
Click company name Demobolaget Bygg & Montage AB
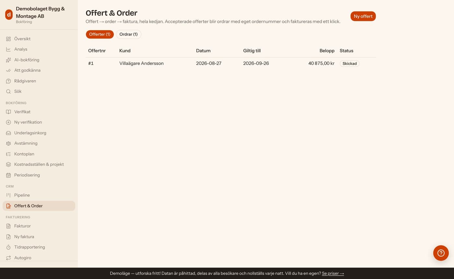(x=40, y=12)
